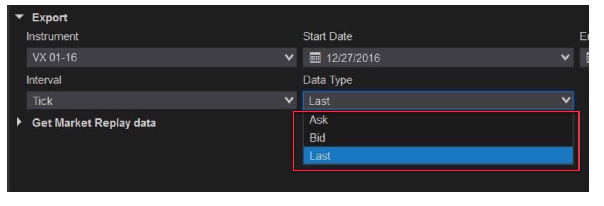Collapse the Export section triangle

tap(20, 17)
